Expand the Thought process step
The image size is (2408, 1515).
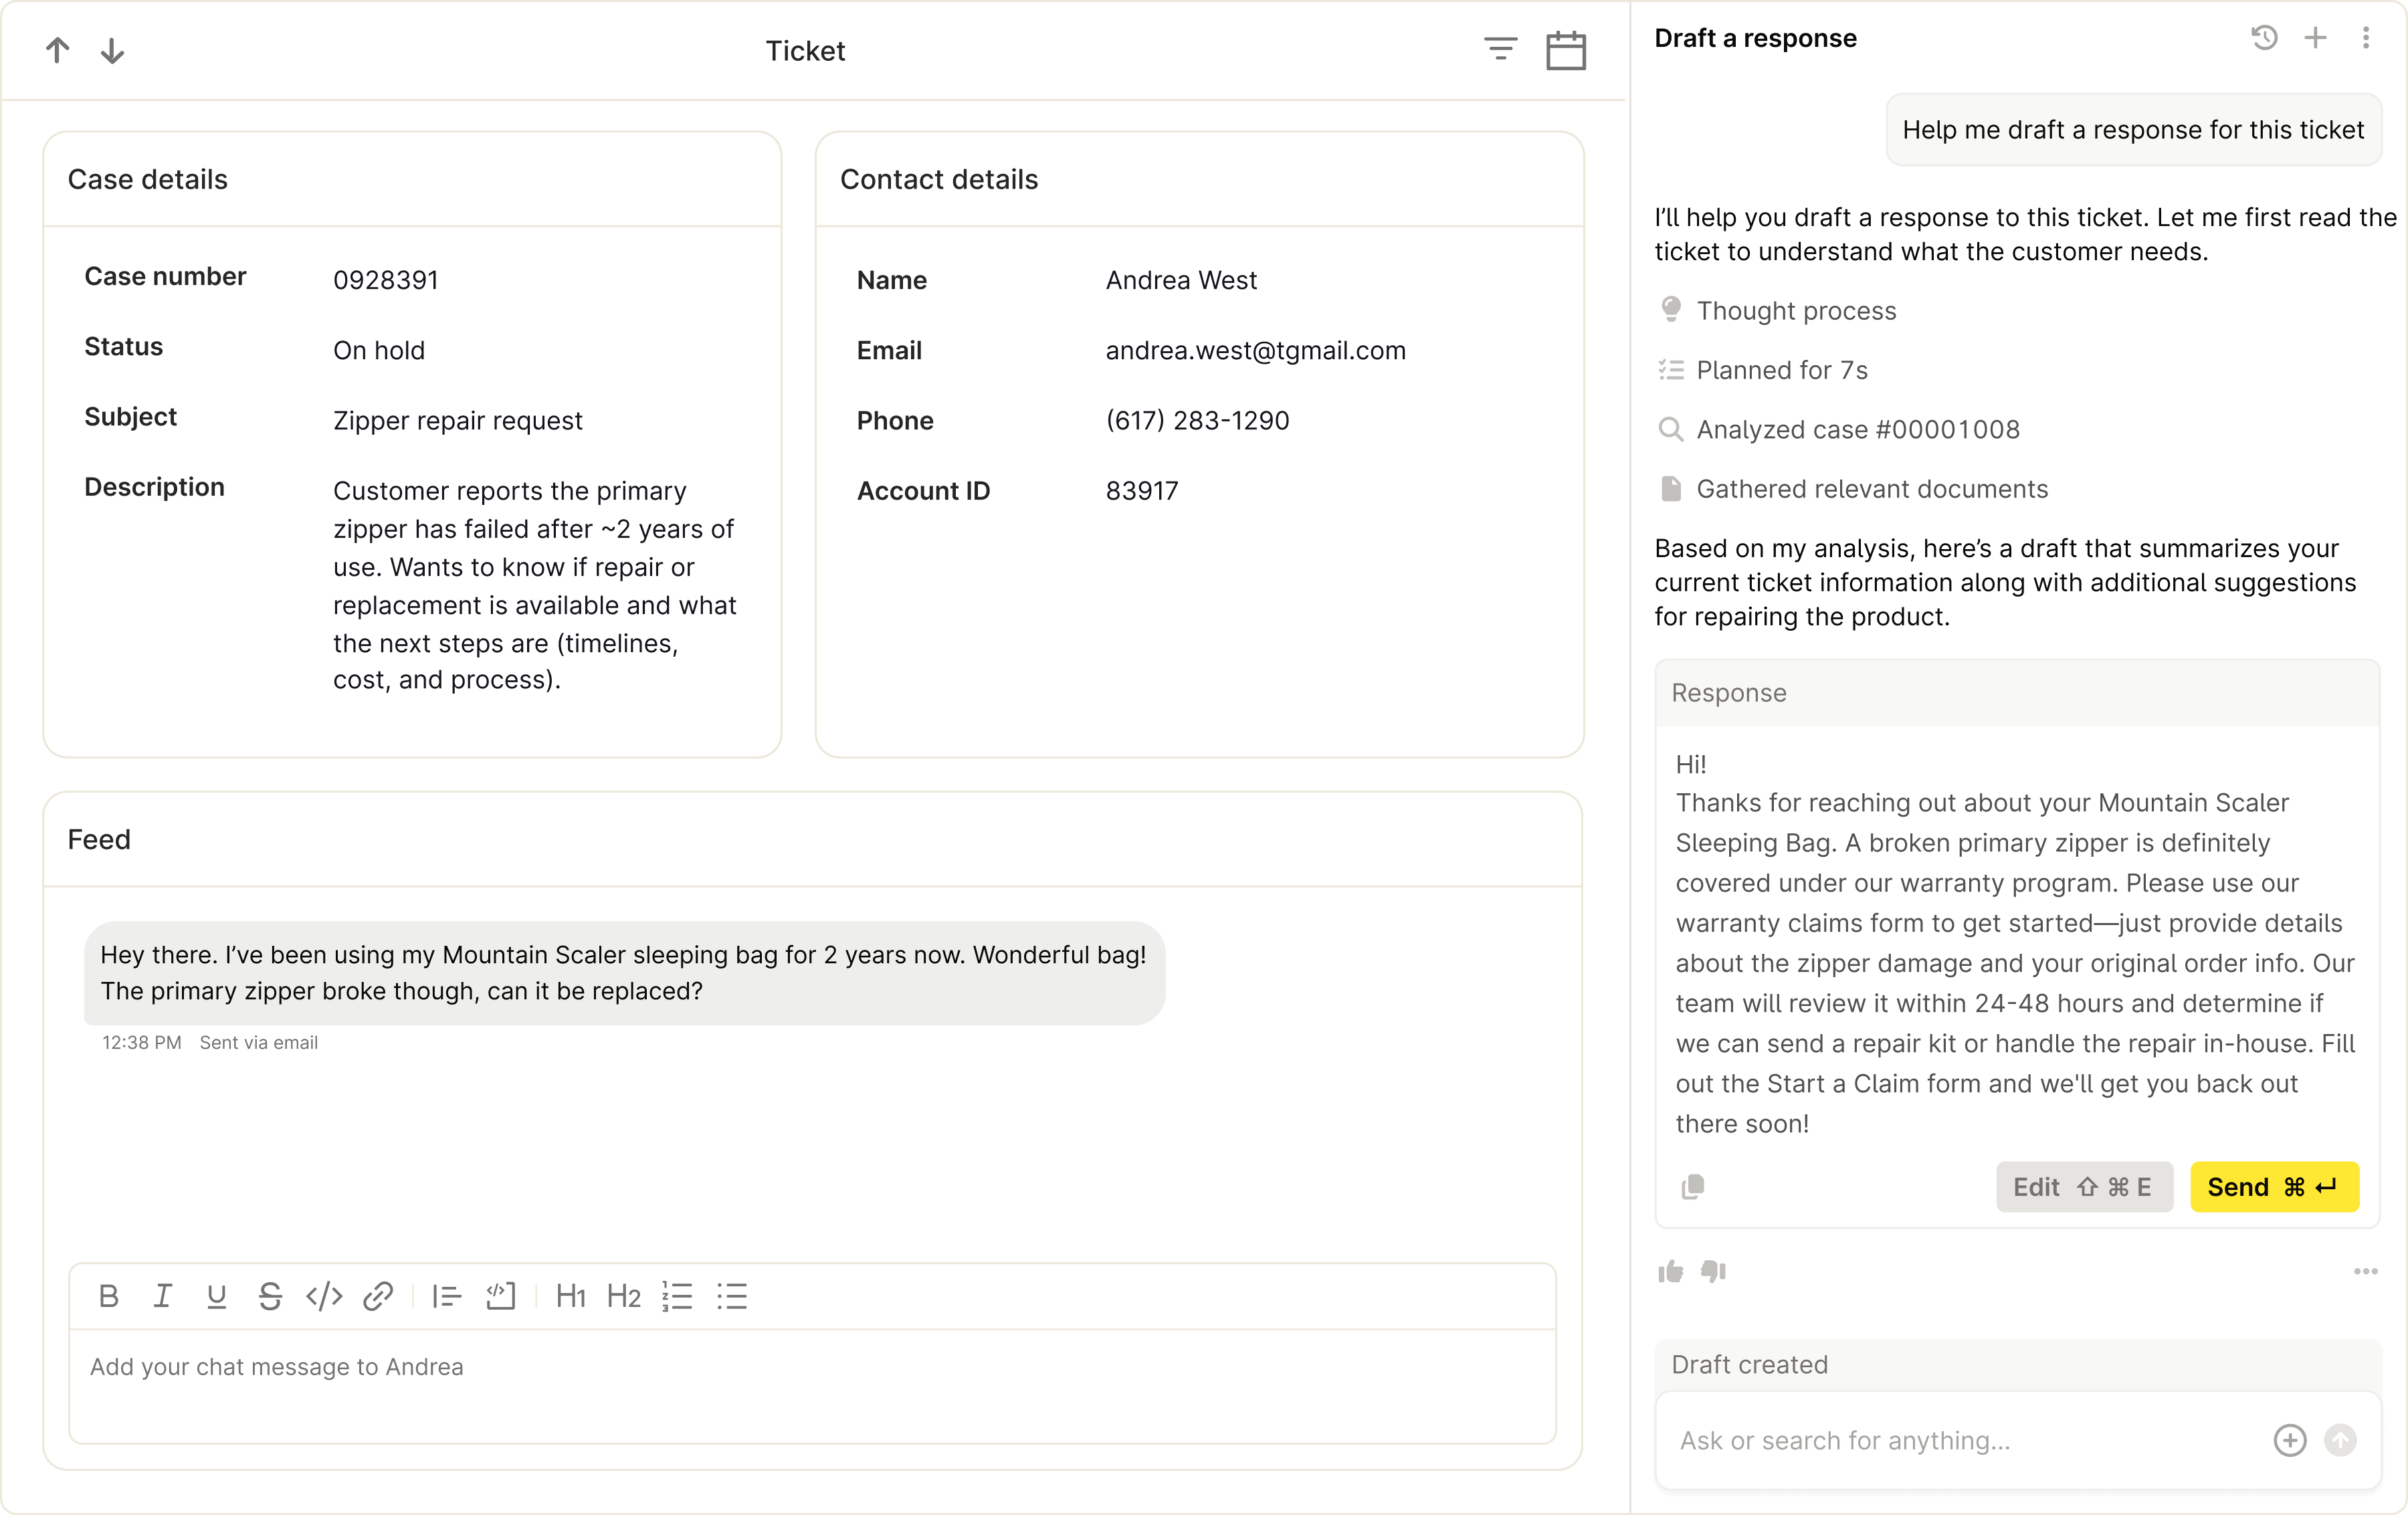[x=1795, y=311]
